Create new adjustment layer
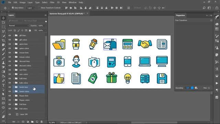Image resolution: width=220 pixels, height=124 pixels. coord(28,122)
